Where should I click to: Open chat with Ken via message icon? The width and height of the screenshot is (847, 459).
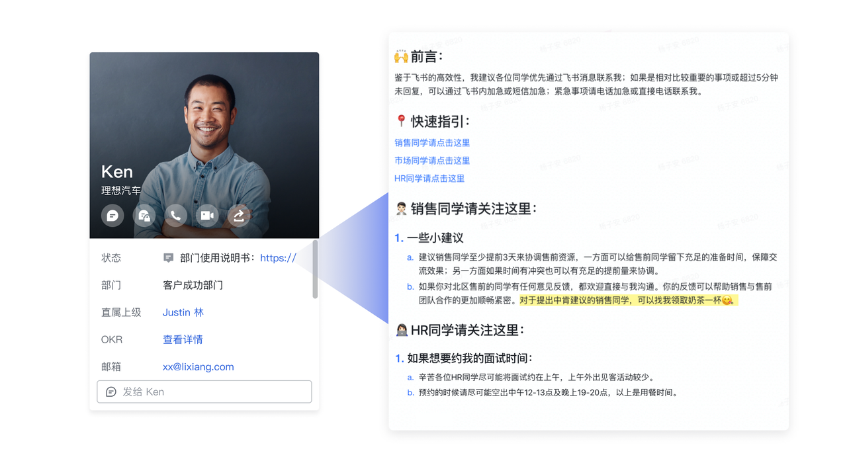click(112, 216)
